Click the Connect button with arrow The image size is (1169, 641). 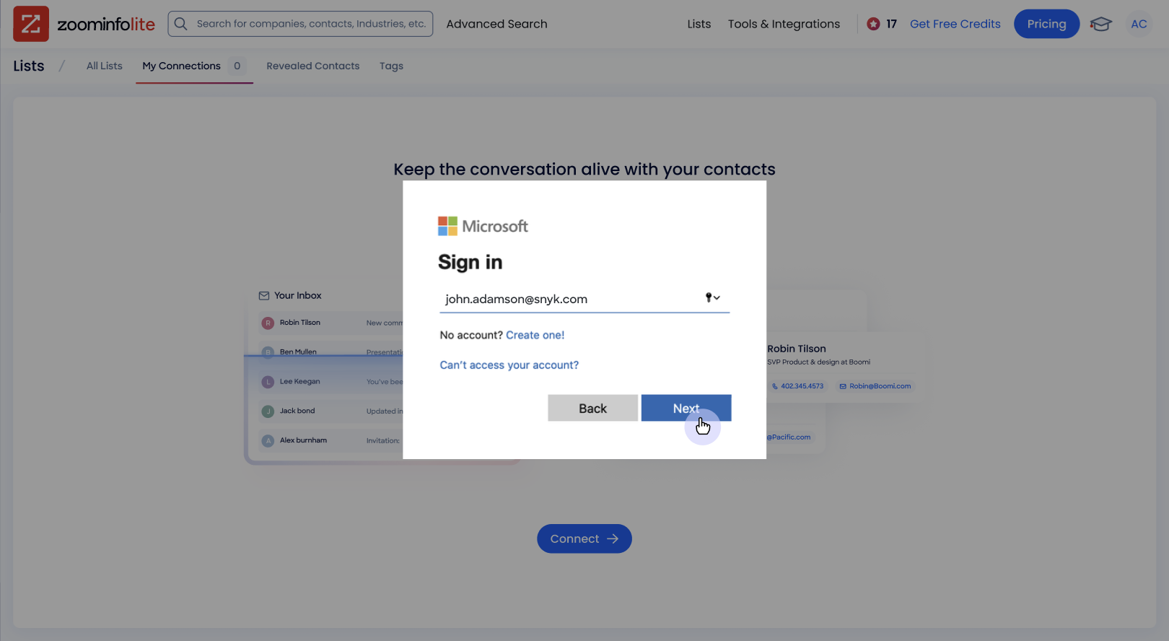tap(584, 538)
